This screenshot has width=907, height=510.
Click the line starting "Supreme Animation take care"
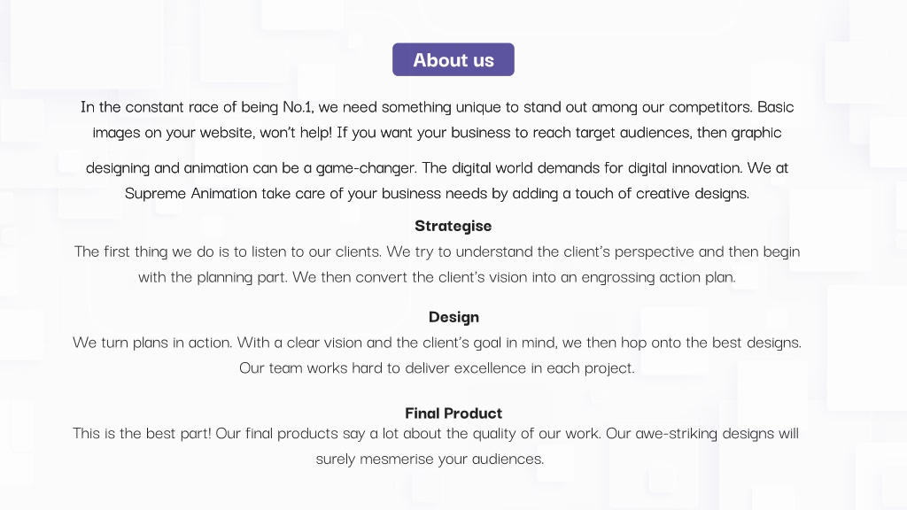click(437, 193)
